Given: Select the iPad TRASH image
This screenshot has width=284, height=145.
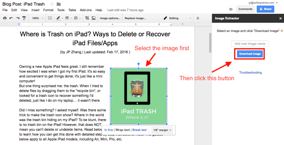Looking at the screenshot, I should coord(139,96).
